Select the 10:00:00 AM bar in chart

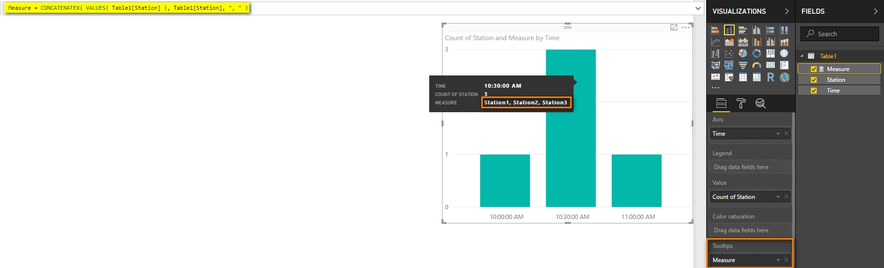505,181
